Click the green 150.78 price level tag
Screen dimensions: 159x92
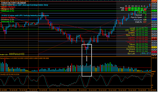pyautogui.click(x=154, y=11)
